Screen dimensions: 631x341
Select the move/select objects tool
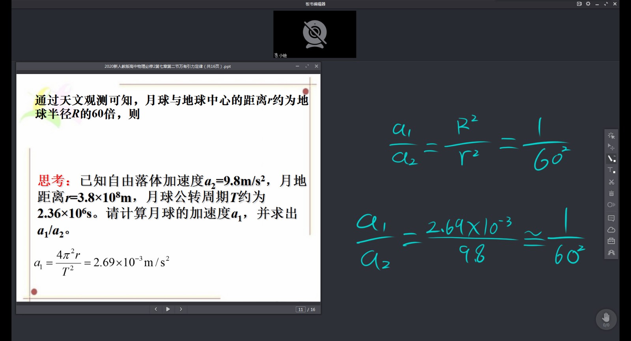tap(611, 147)
